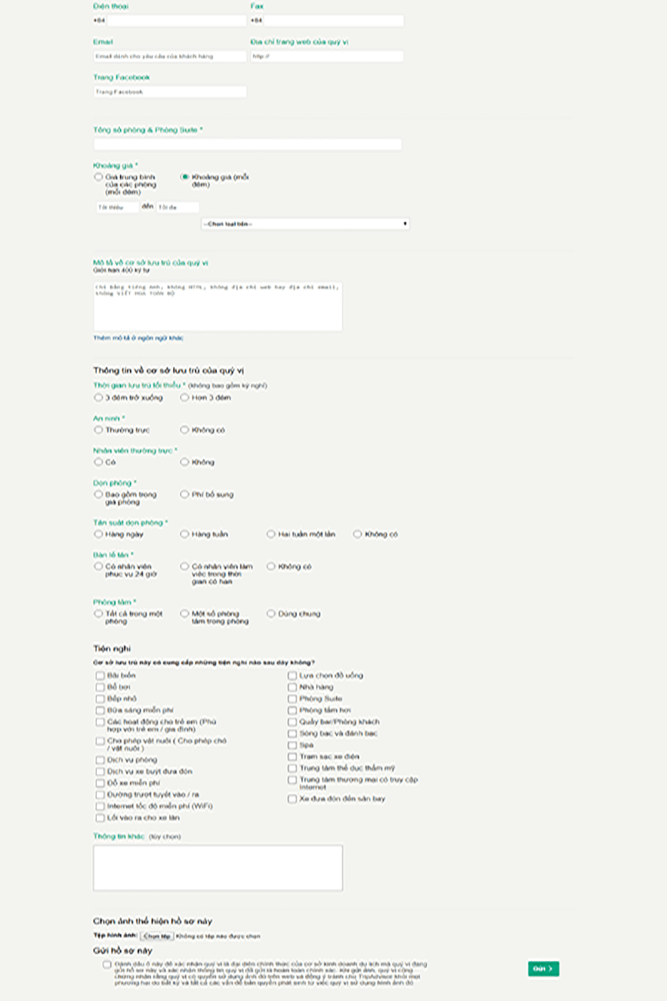Screen dimensions: 667x1001
Task: Select the 'Khoảng giá (mỗi đêm)' radio button
Action: click(x=185, y=177)
